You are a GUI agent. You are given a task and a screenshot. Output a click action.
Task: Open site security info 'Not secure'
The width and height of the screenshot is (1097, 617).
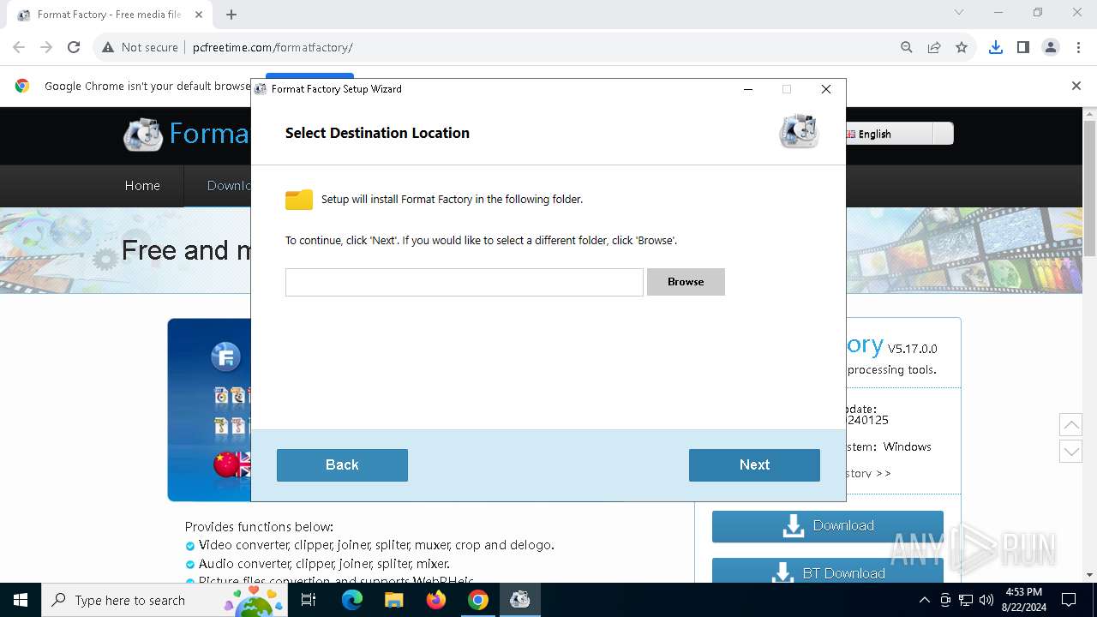pyautogui.click(x=141, y=47)
